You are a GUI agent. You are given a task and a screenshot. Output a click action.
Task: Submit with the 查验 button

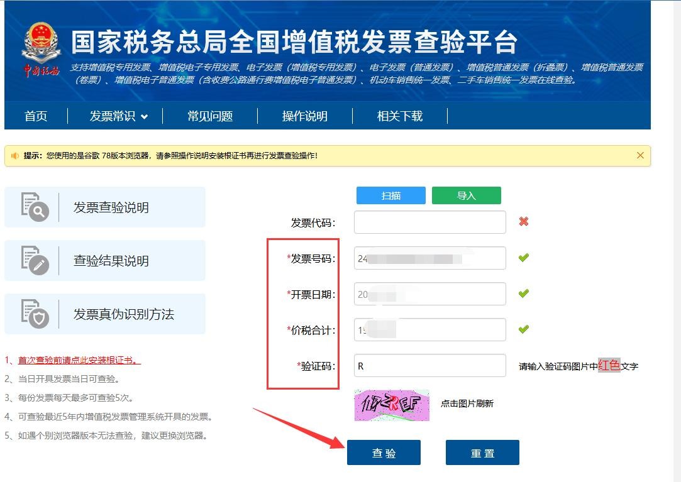(384, 453)
